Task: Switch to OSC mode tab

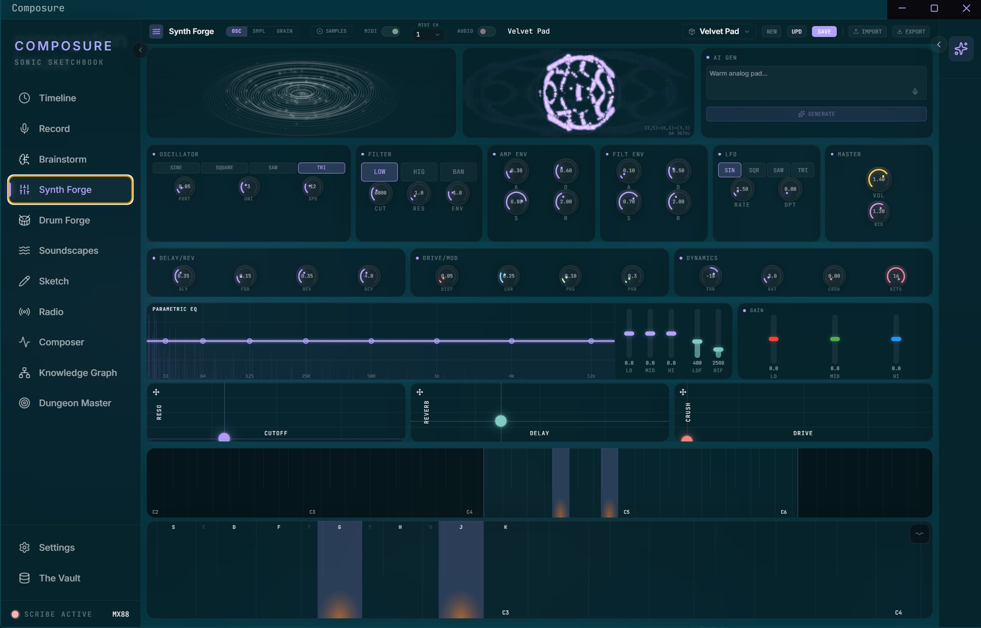Action: tap(236, 31)
